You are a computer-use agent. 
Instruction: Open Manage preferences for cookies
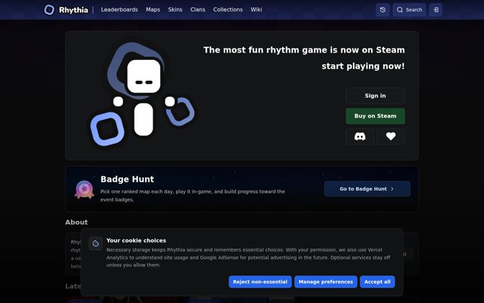click(x=325, y=281)
